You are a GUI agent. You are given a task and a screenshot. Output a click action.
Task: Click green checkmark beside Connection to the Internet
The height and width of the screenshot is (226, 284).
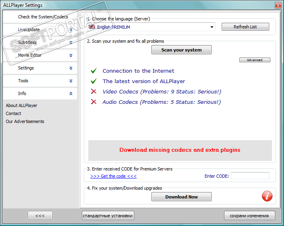click(93, 71)
